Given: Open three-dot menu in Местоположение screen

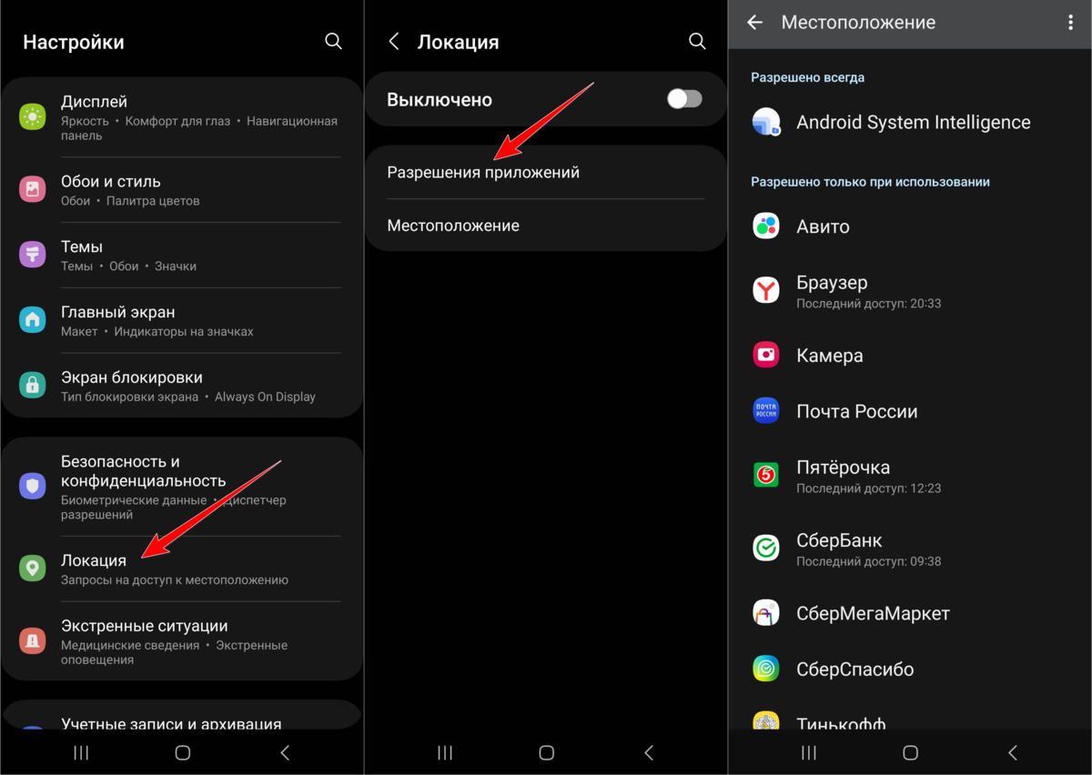Looking at the screenshot, I should [x=1071, y=23].
